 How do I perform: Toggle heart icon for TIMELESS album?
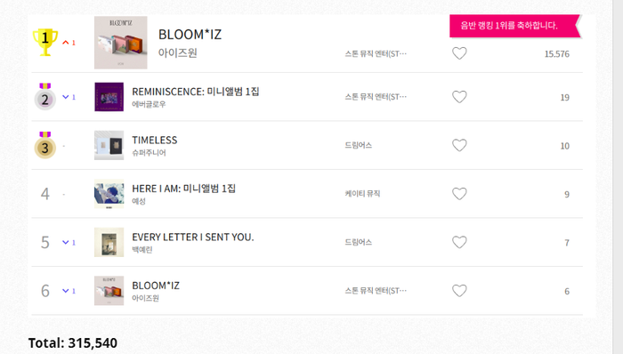[x=459, y=145]
